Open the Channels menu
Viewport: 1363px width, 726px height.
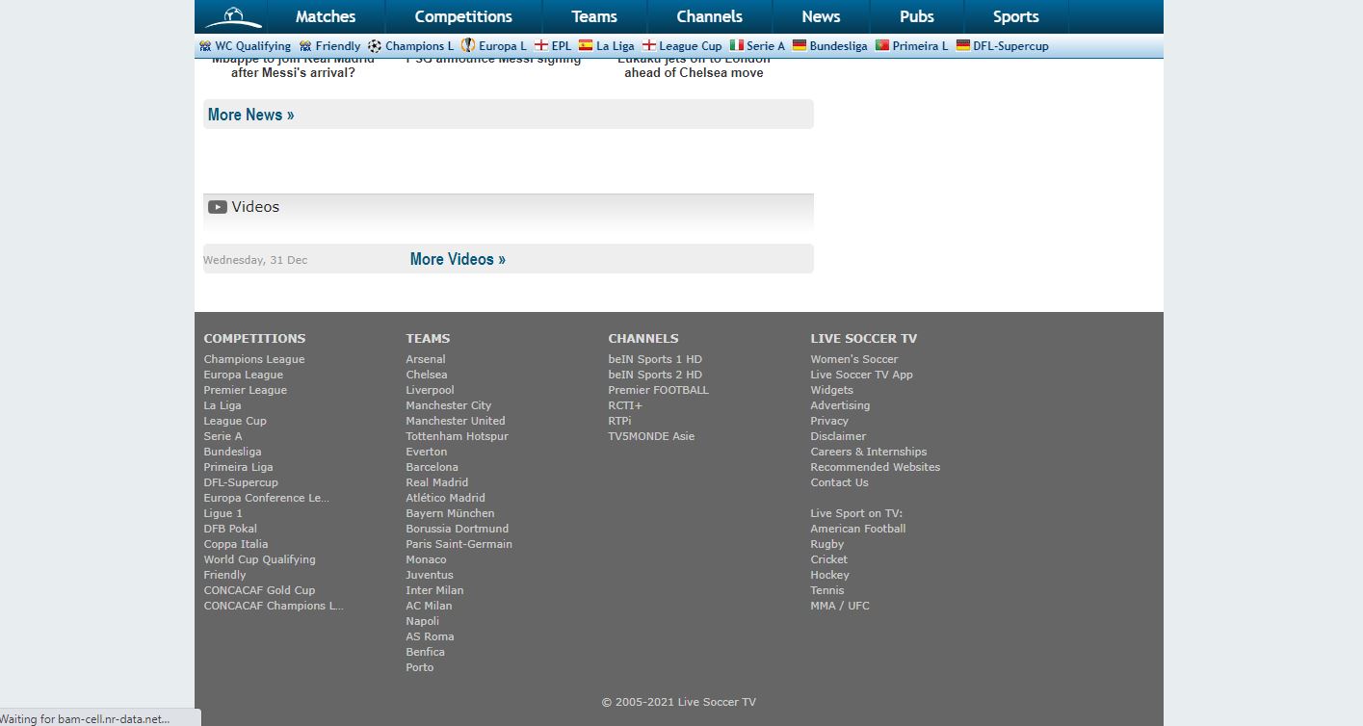(710, 16)
